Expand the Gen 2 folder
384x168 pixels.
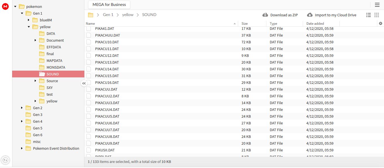22,108
